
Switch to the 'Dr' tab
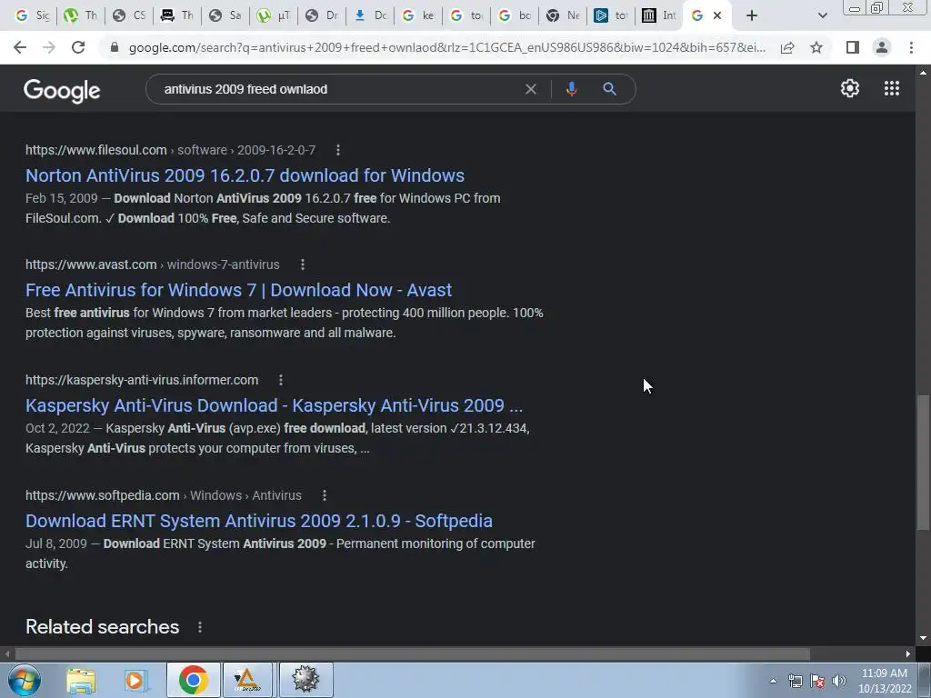click(x=322, y=15)
